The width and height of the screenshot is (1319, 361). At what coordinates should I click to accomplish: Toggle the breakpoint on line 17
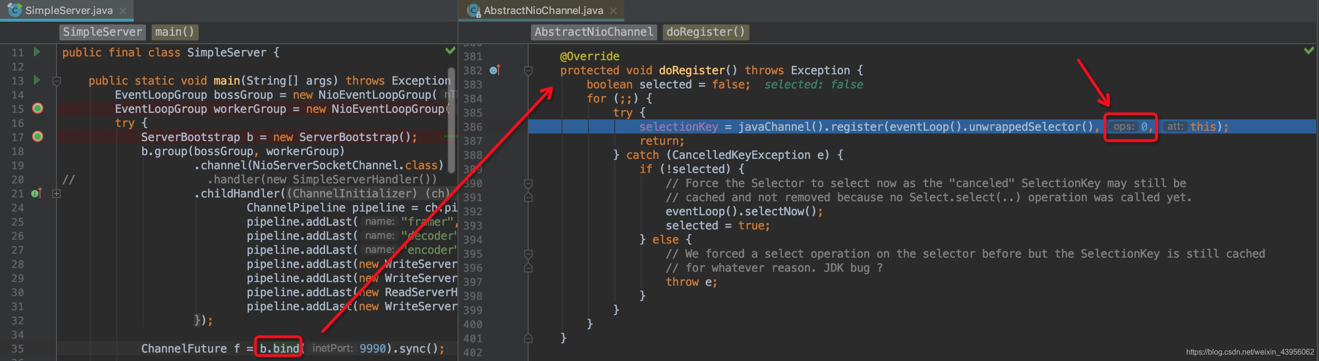[x=37, y=136]
